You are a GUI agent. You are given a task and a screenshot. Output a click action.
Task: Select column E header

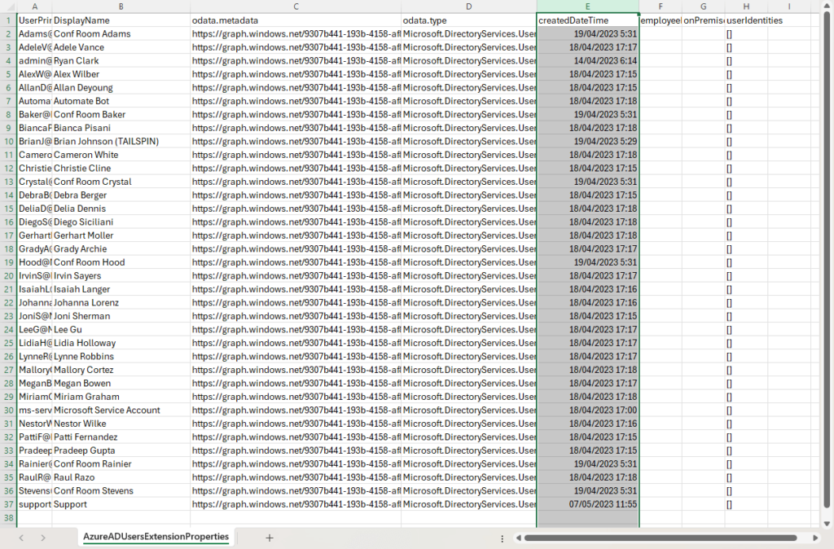point(588,7)
